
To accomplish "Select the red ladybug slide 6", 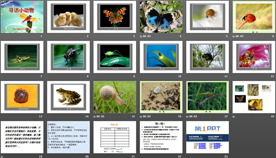I will (x=254, y=17).
